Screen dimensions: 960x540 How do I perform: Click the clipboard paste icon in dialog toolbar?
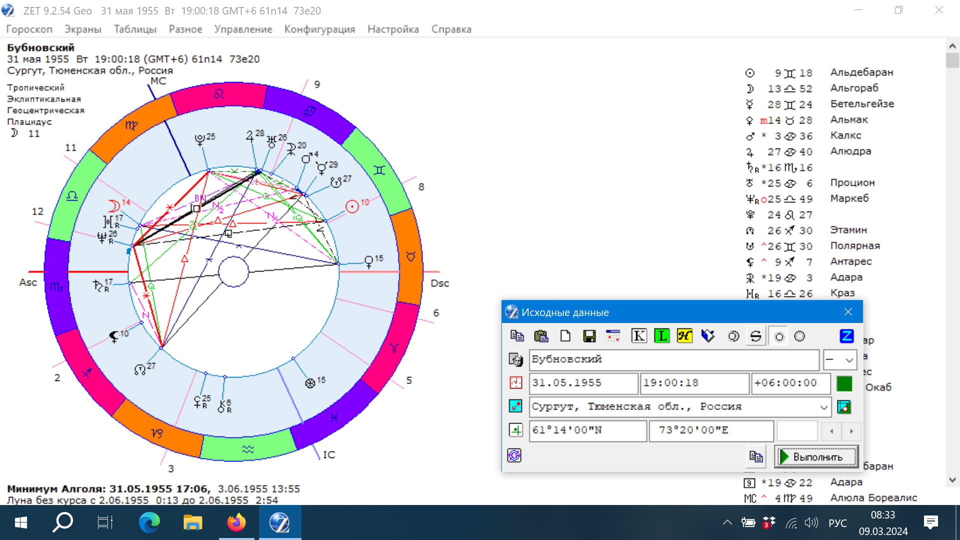541,336
